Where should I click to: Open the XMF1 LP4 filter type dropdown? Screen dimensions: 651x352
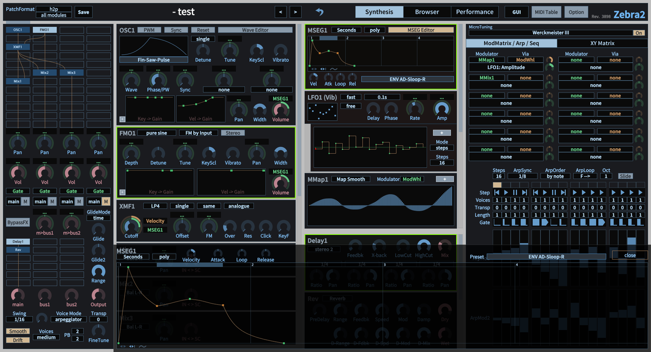point(155,206)
